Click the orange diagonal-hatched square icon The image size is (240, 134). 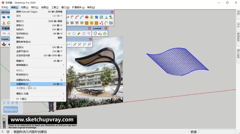pos(87,23)
